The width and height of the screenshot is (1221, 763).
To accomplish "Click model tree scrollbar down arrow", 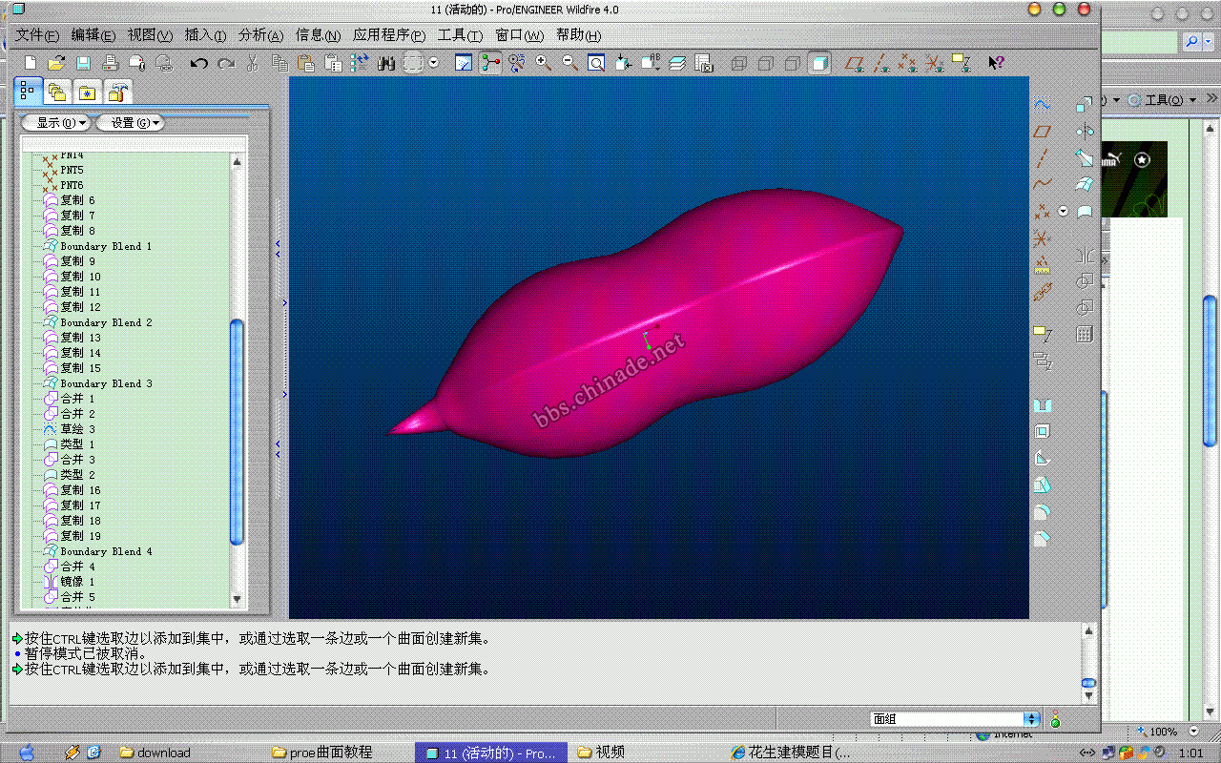I will click(x=238, y=599).
